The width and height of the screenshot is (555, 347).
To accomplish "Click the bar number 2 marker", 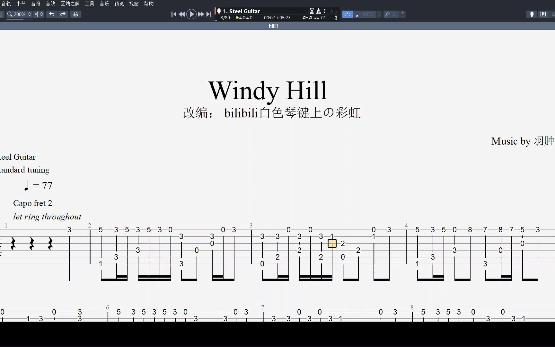I will click(90, 226).
